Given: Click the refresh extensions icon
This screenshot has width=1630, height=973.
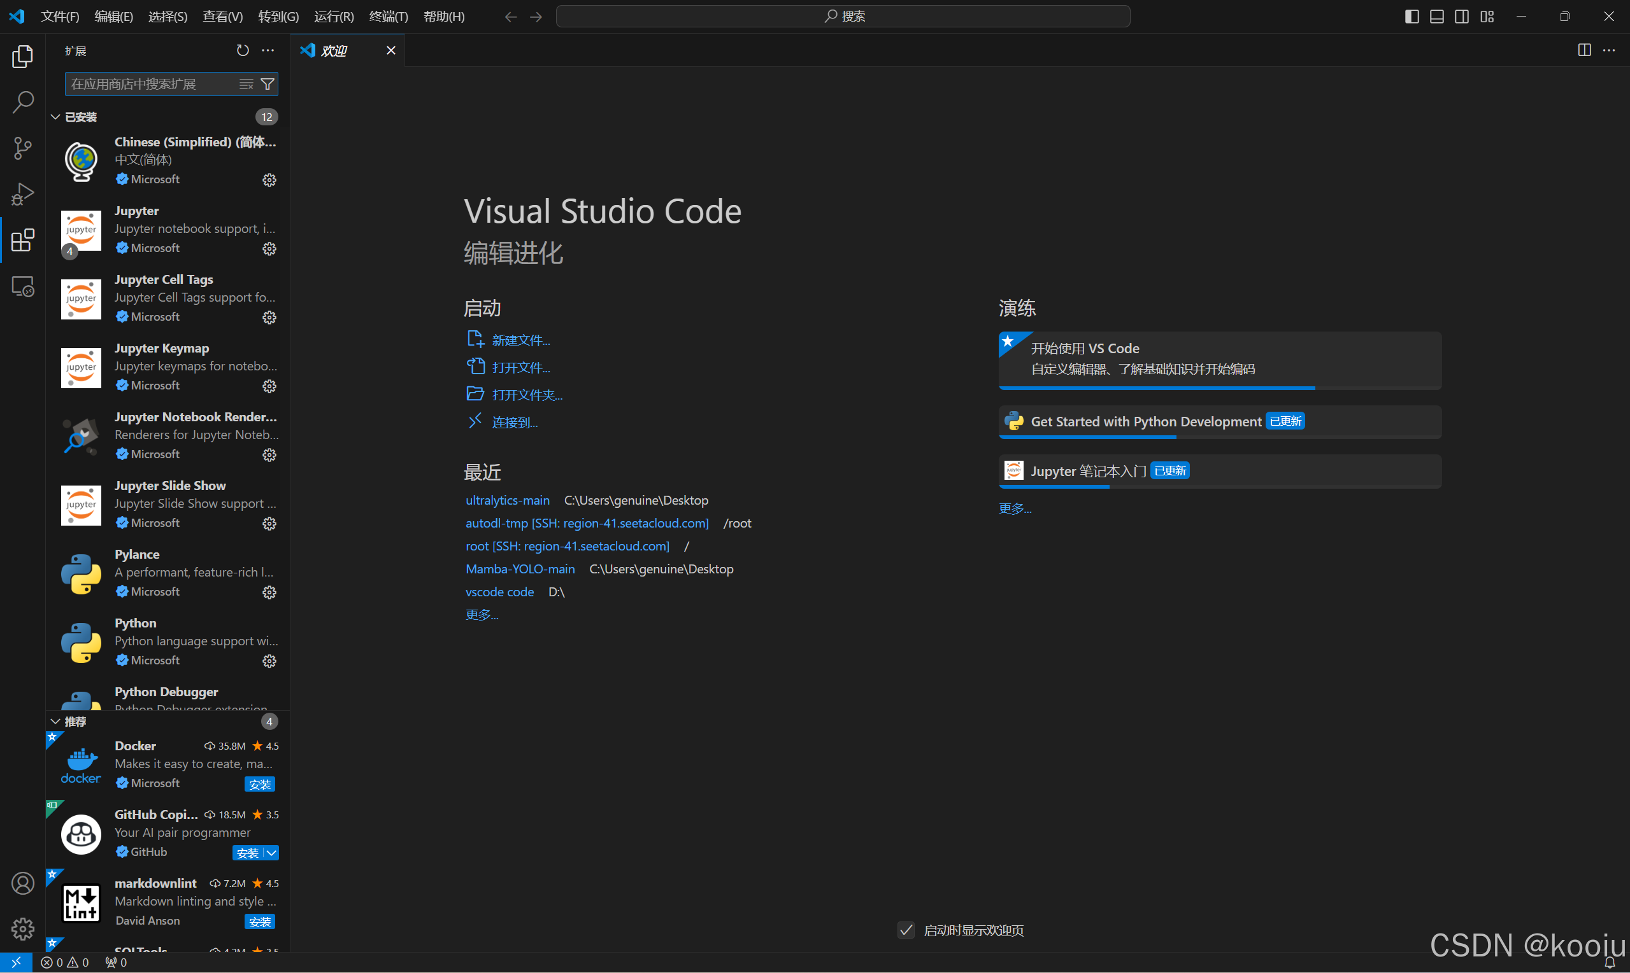Looking at the screenshot, I should [243, 50].
